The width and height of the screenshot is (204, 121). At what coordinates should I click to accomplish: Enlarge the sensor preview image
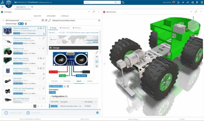point(97,52)
